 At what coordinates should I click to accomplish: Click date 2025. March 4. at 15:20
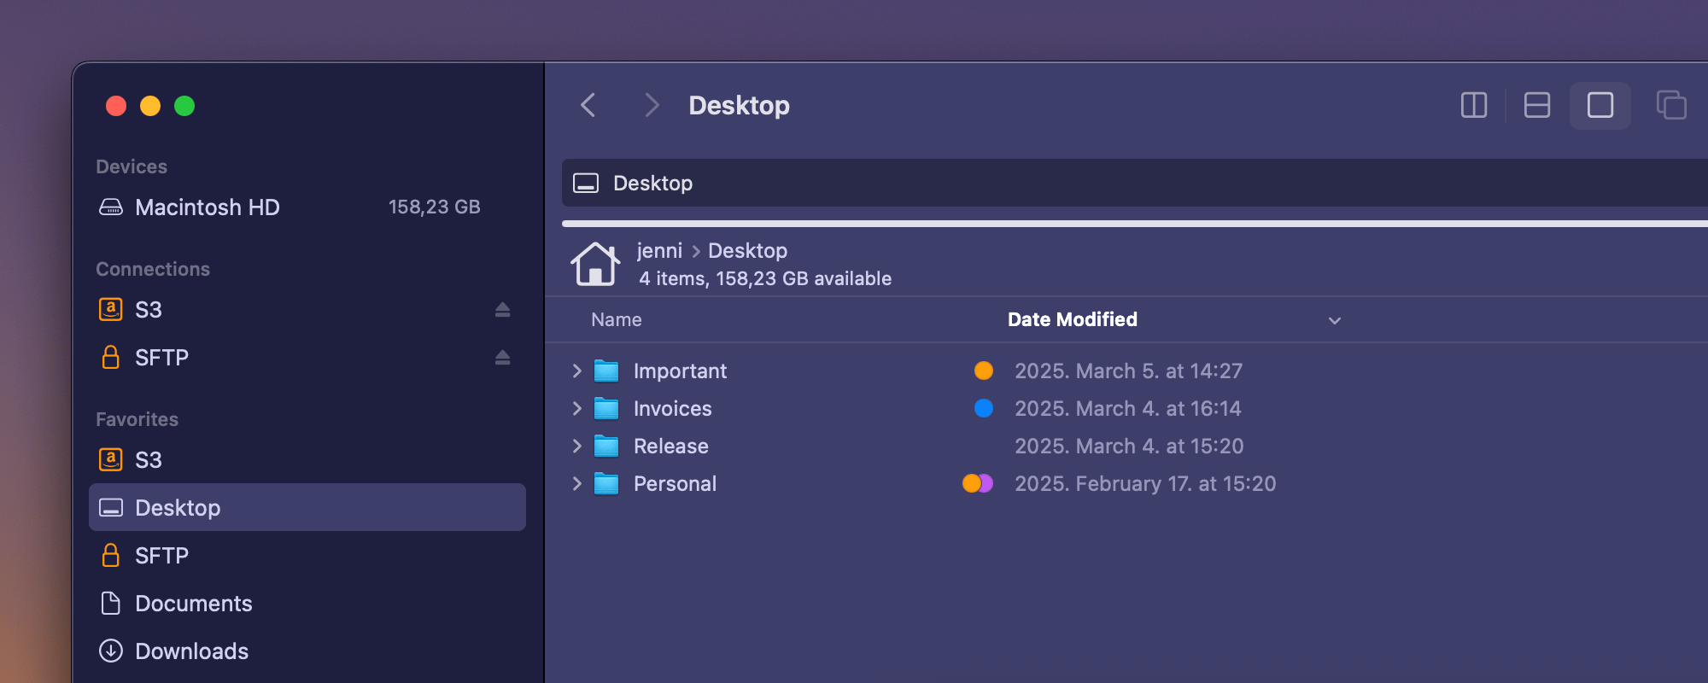coord(1129,446)
